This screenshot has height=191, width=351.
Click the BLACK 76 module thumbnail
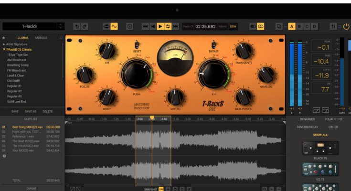tap(320, 148)
